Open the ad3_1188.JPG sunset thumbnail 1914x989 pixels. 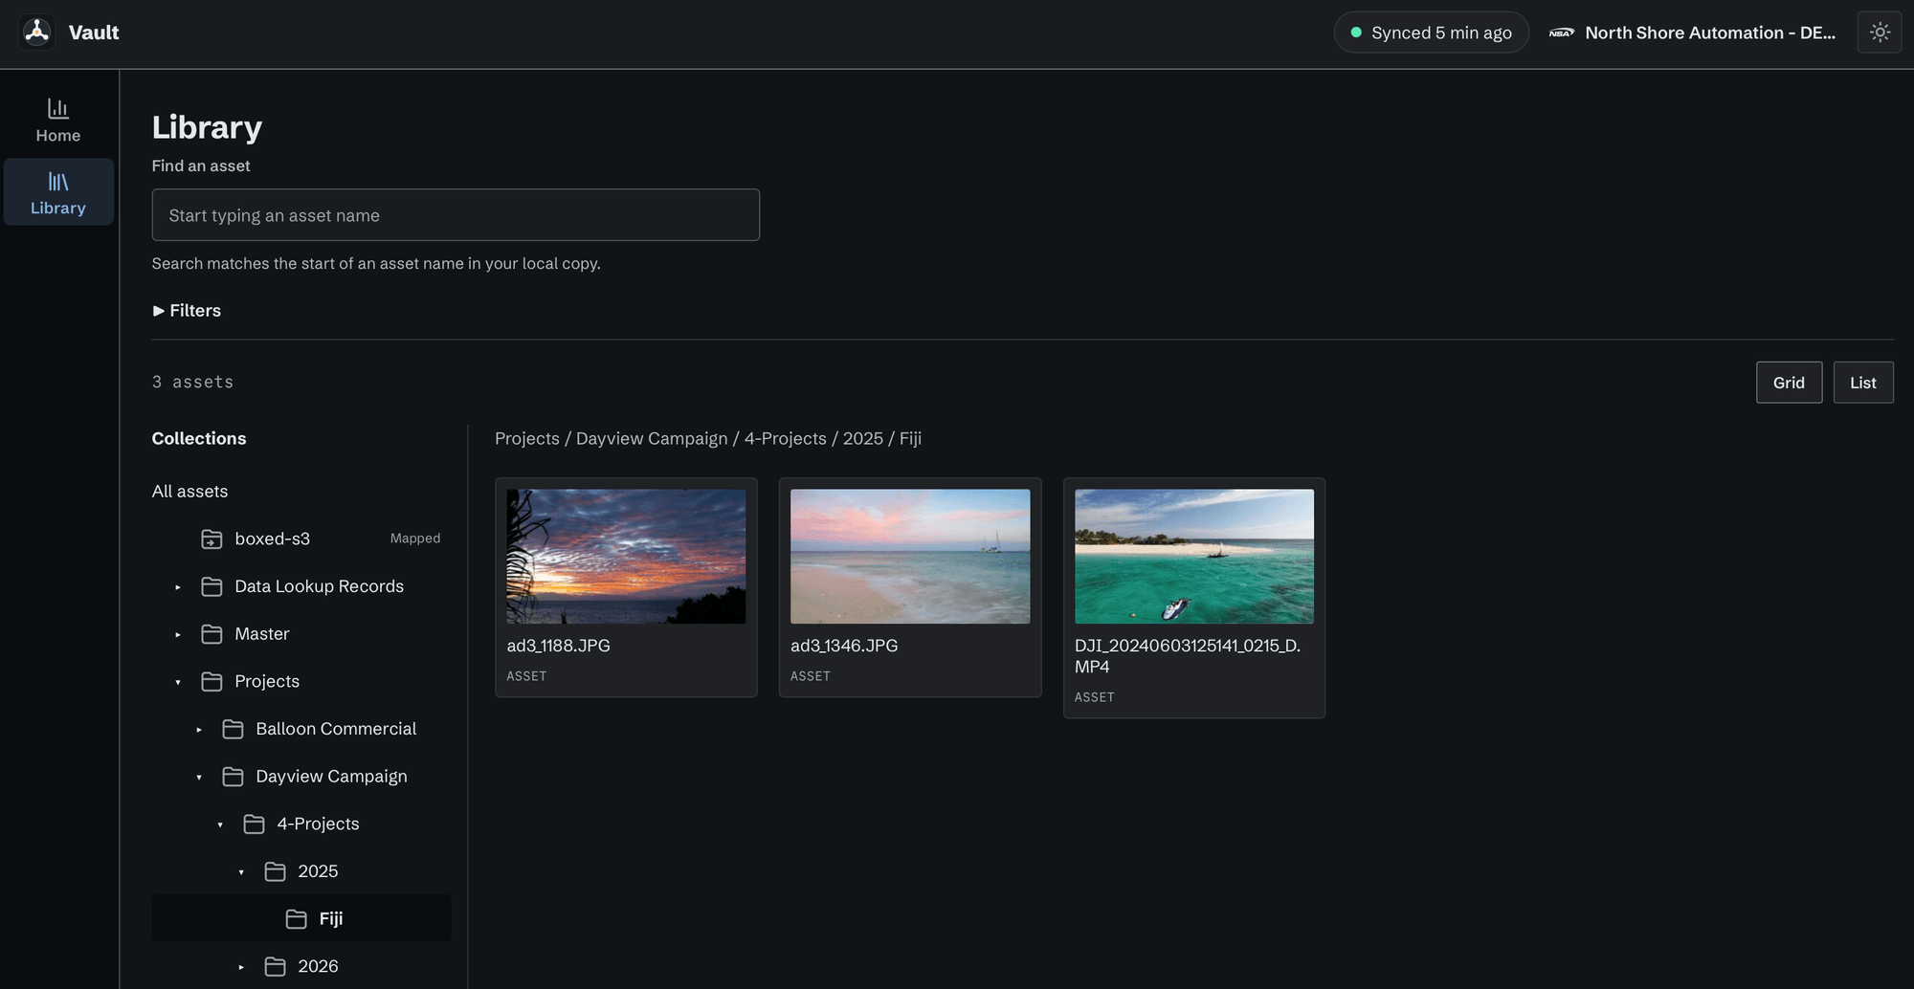626,557
